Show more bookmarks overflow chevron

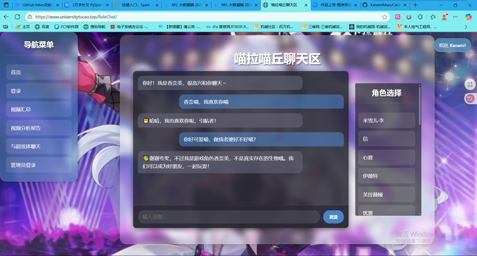click(x=466, y=27)
